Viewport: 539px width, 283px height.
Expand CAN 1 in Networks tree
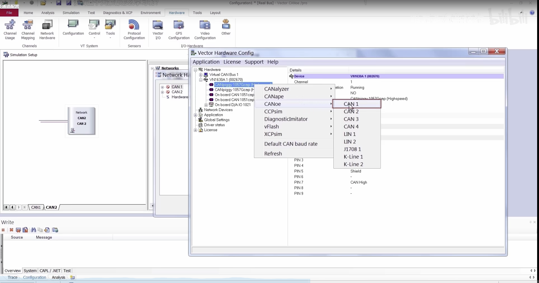[163, 87]
